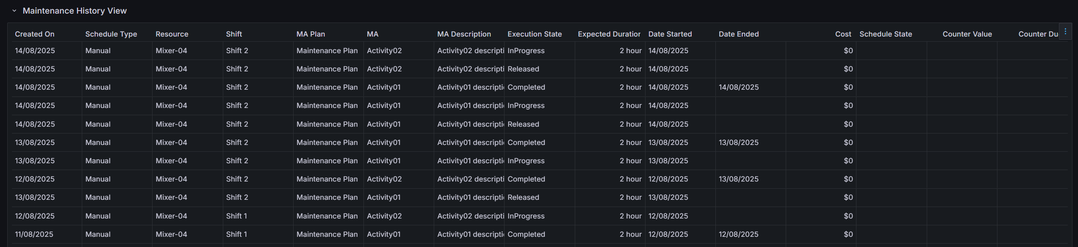
Task: Sort by Schedule State column
Action: (x=885, y=34)
